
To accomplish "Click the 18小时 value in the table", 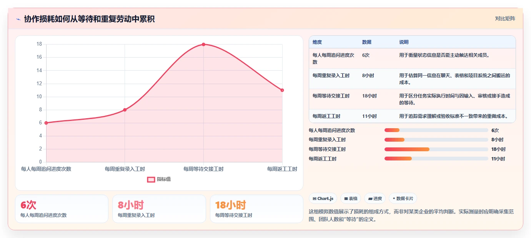I will point(370,96).
